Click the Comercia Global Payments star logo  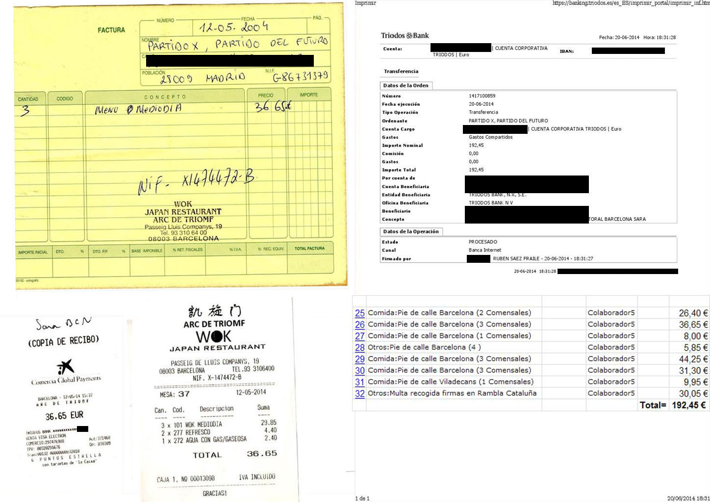(65, 366)
